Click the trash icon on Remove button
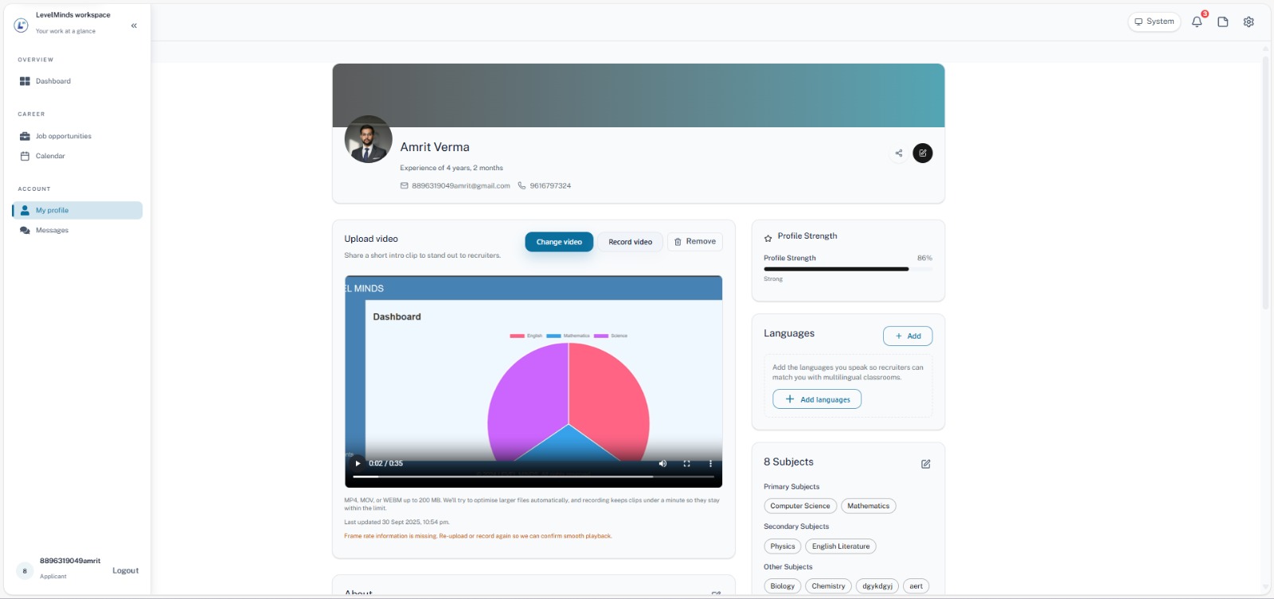The width and height of the screenshot is (1274, 599). [x=678, y=242]
